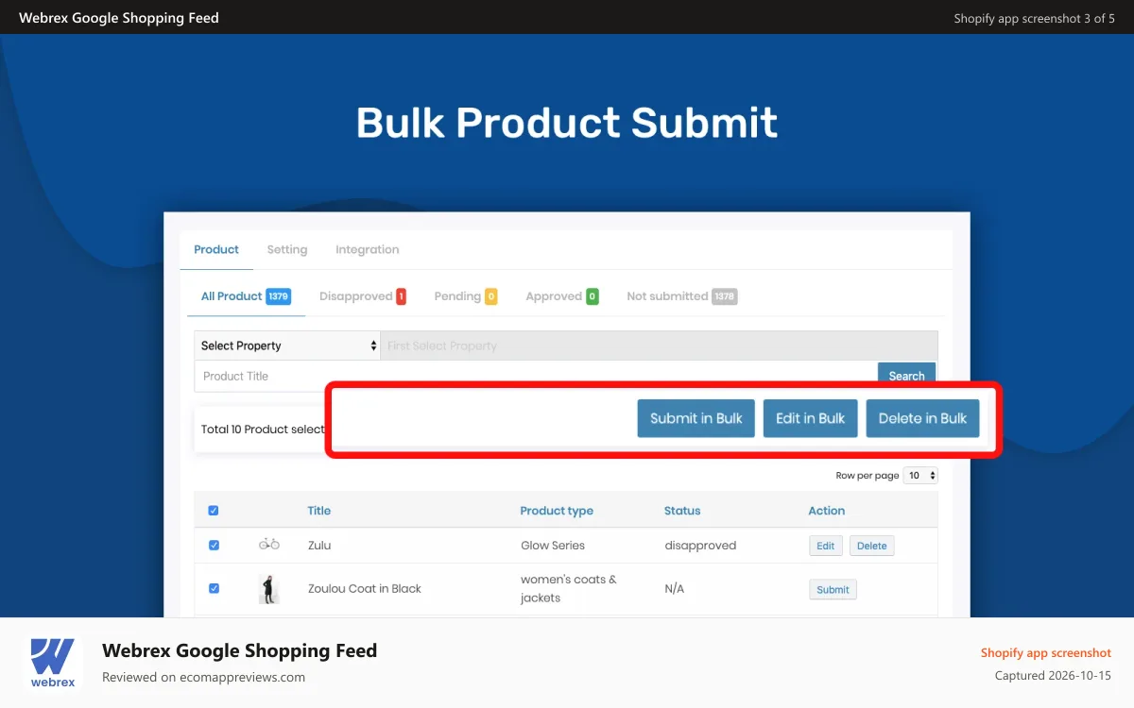Click the Search button
The width and height of the screenshot is (1134, 708).
[x=907, y=375]
